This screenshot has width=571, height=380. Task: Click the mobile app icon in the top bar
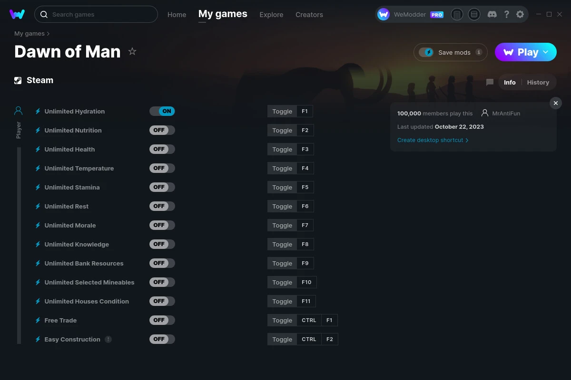457,14
